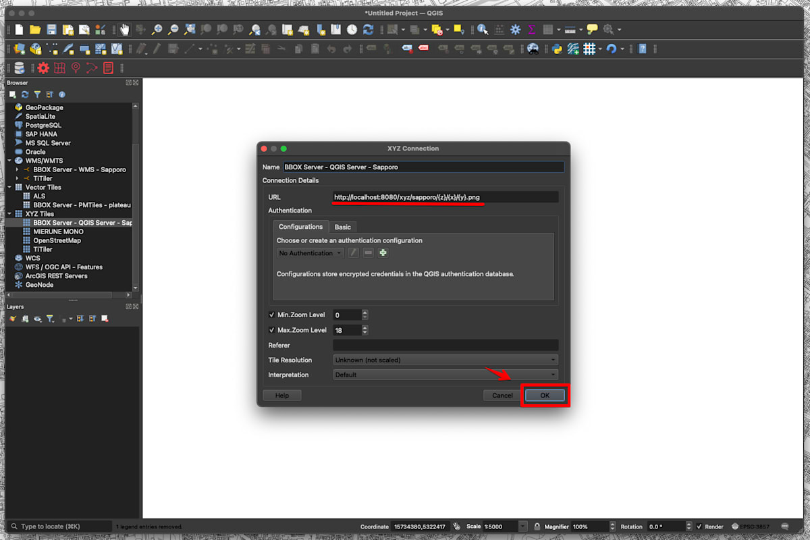Open Data Source Manager icon
Screen dimensions: 810x540
(19, 49)
